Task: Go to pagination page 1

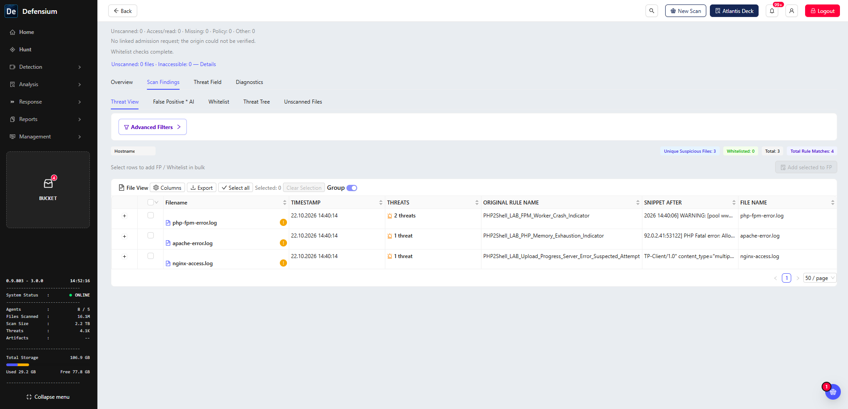Action: tap(786, 278)
